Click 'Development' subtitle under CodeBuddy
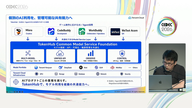The height and width of the screenshot is (108, 192). coord(62,34)
